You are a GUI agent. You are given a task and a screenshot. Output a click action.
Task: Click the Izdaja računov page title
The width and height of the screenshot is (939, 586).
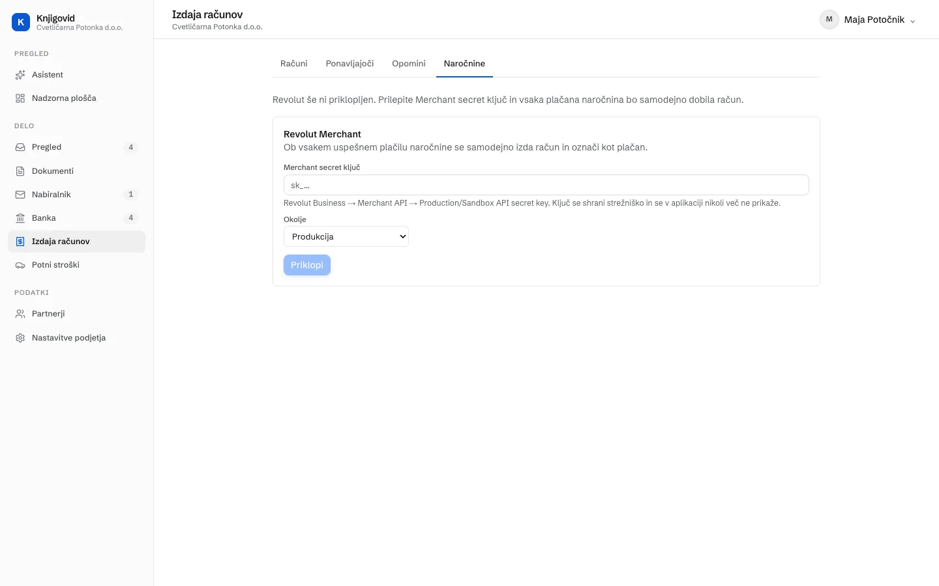coord(207,14)
